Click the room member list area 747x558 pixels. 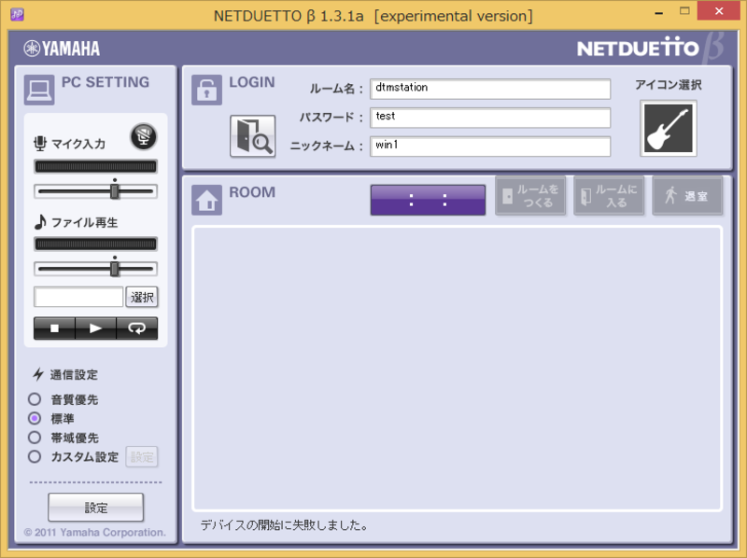pos(457,369)
